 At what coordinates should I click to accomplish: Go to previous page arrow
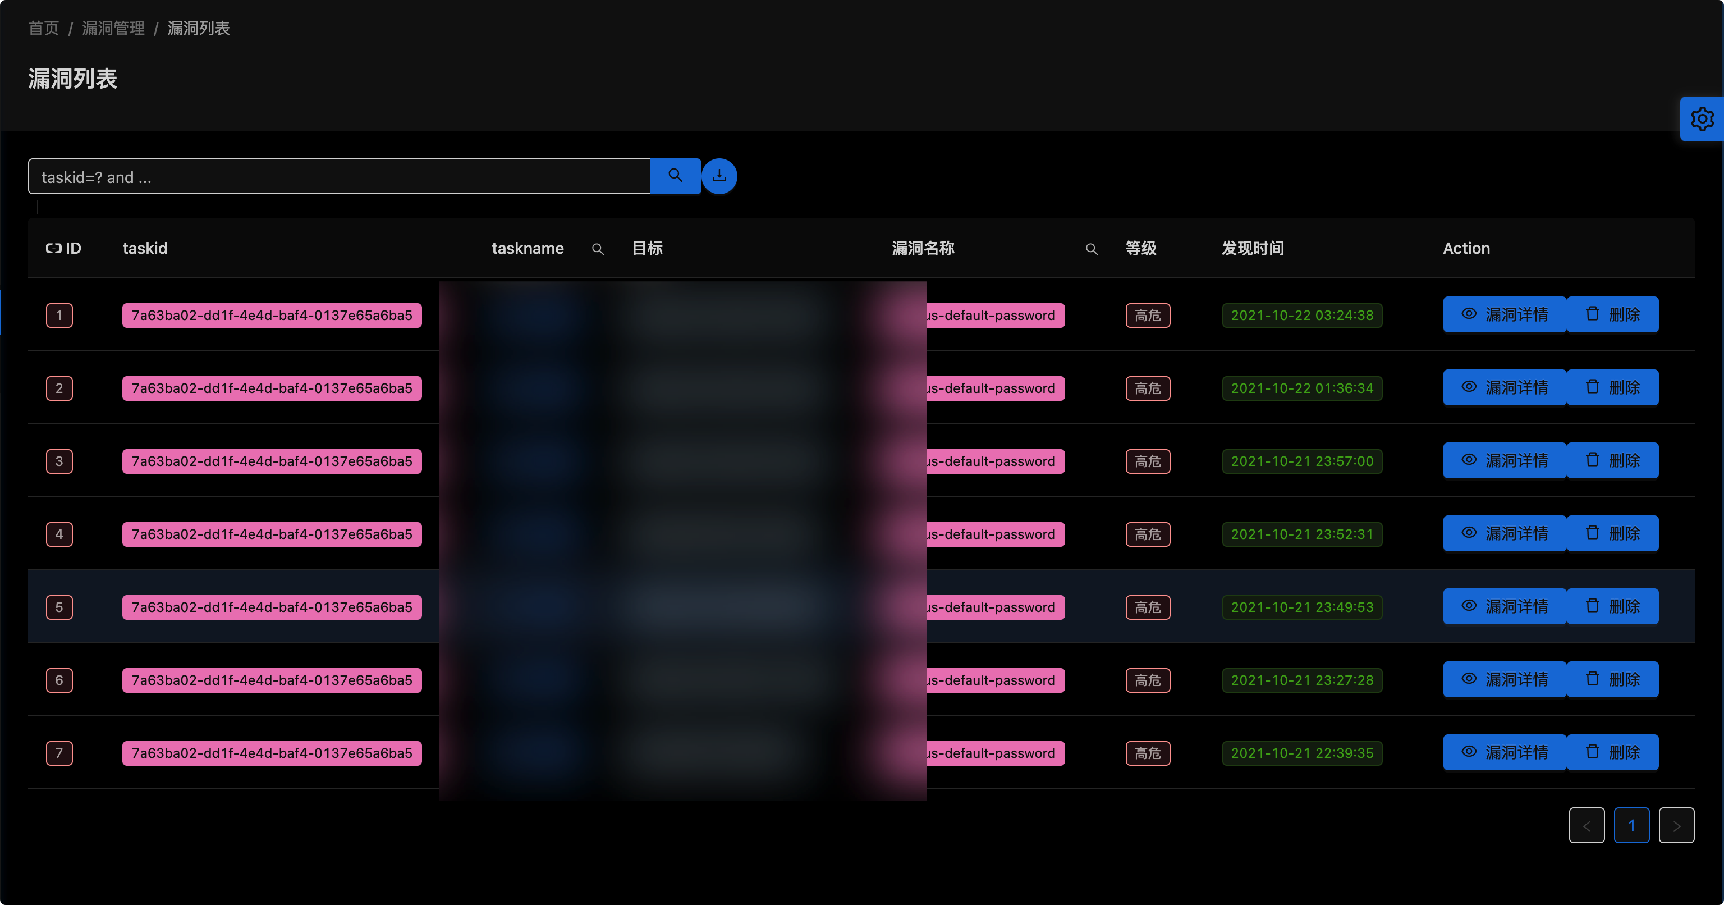[x=1586, y=825]
